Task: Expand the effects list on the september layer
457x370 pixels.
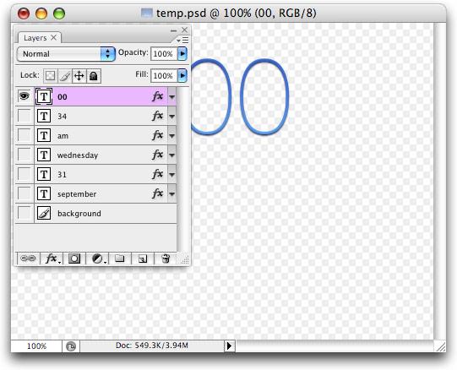Action: [x=172, y=193]
